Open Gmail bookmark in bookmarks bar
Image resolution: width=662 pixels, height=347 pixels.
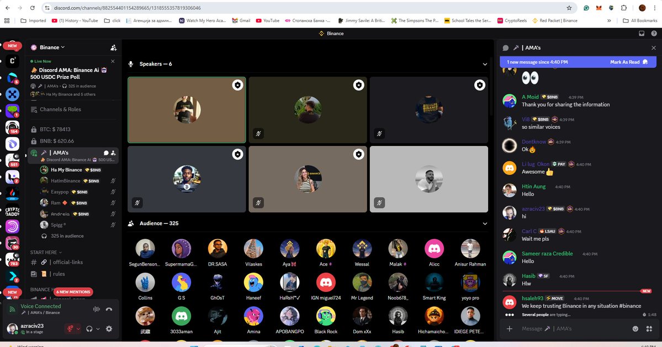point(241,20)
